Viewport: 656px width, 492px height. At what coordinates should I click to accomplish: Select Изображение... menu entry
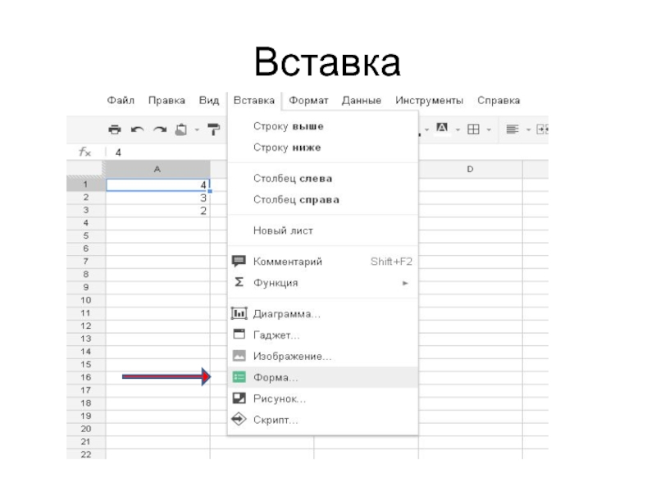[x=322, y=357]
